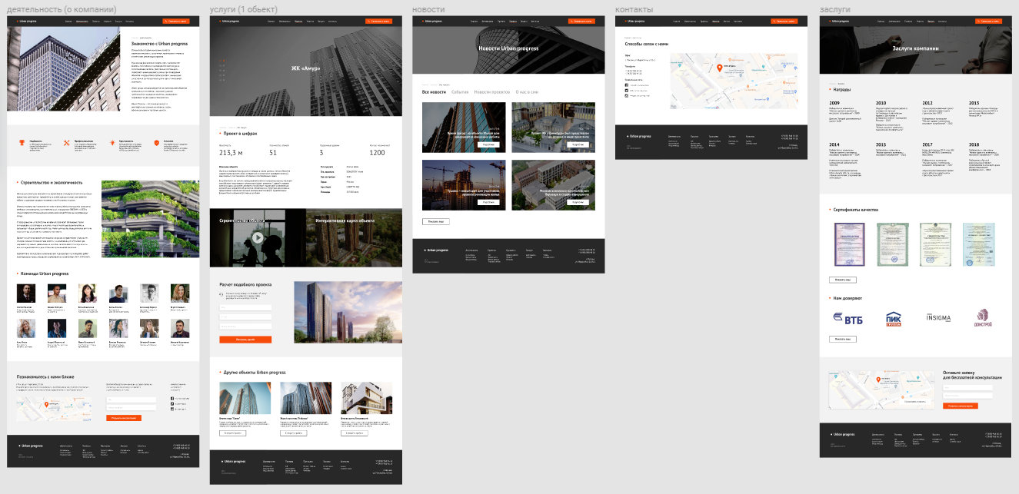This screenshot has width=1019, height=494.
Task: Click Показать ещё below the news cards
Action: [x=435, y=221]
